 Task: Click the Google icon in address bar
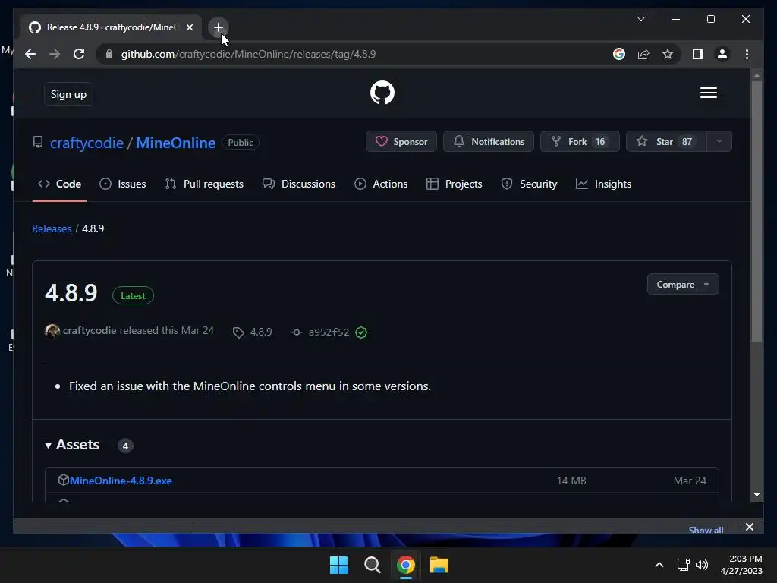[x=619, y=54]
